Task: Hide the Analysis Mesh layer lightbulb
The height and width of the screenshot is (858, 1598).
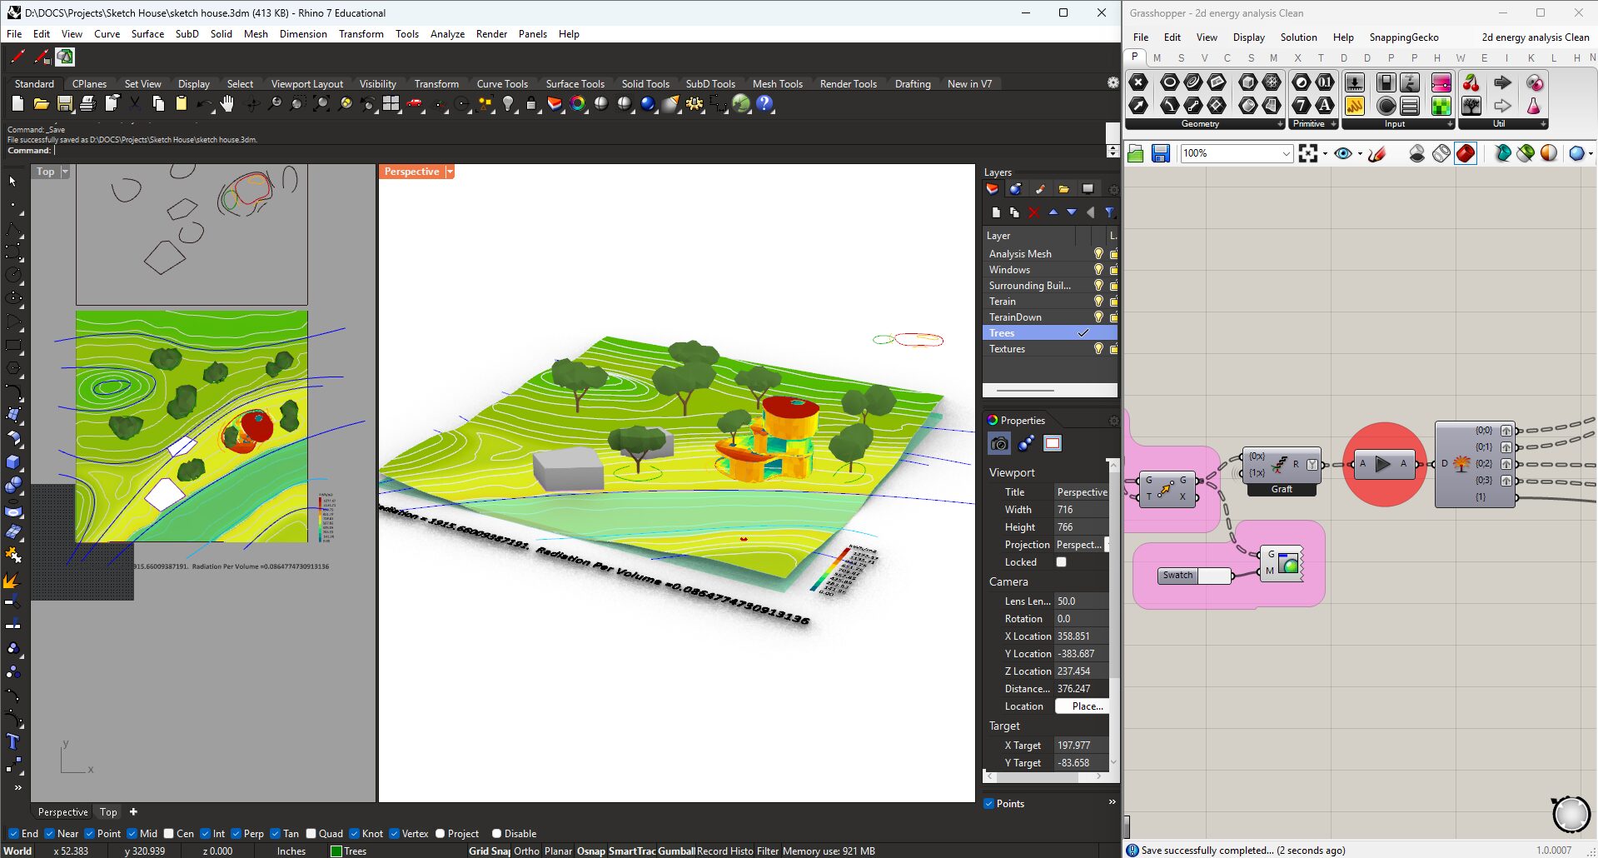Action: pos(1098,254)
